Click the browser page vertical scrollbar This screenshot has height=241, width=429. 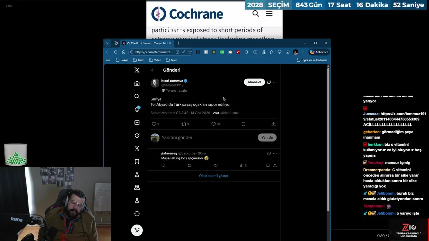[328, 139]
